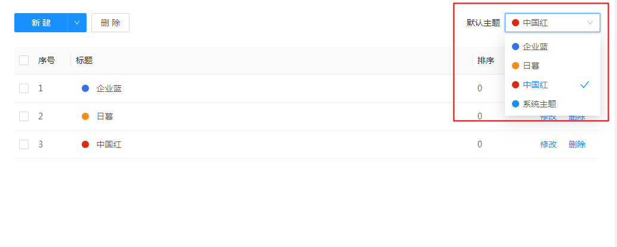Click the blue dot in 企业蓝 row
The height and width of the screenshot is (247, 617).
pyautogui.click(x=85, y=88)
